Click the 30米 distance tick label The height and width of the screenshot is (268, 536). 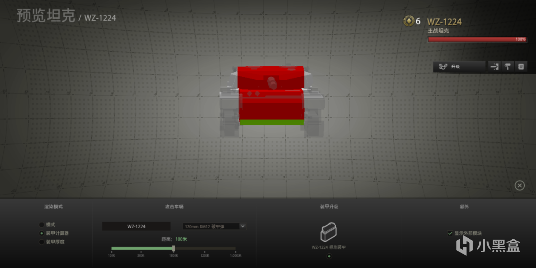(x=141, y=256)
